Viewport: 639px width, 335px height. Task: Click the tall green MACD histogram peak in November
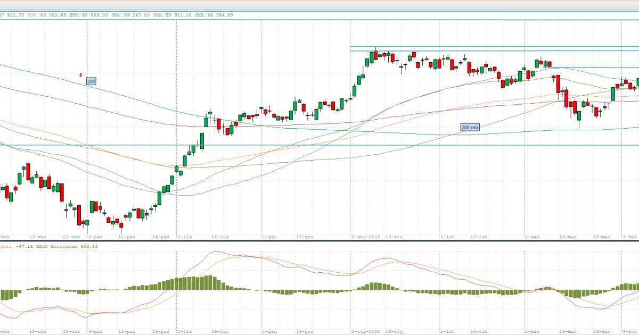coord(210,283)
